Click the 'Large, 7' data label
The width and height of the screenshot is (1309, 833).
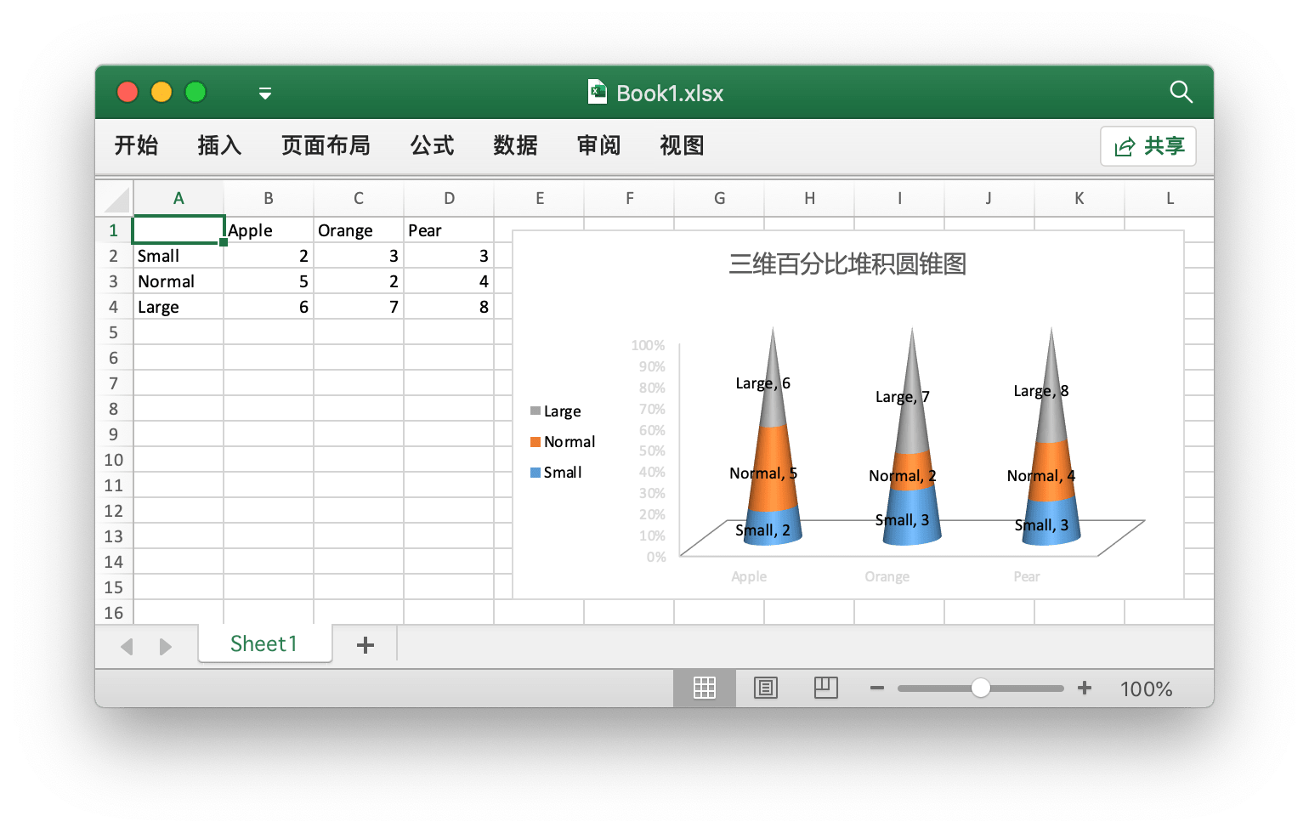[x=903, y=397]
